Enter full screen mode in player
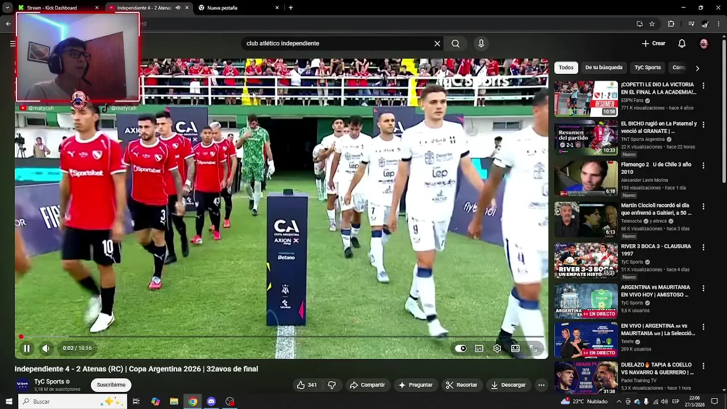Image resolution: width=727 pixels, height=409 pixels. tap(533, 348)
